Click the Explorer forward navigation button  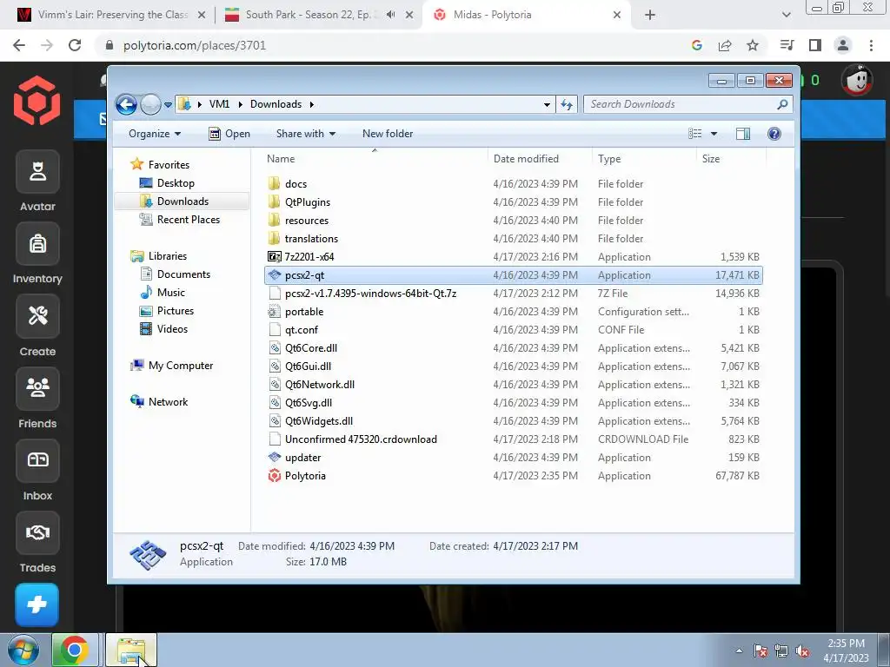[150, 104]
